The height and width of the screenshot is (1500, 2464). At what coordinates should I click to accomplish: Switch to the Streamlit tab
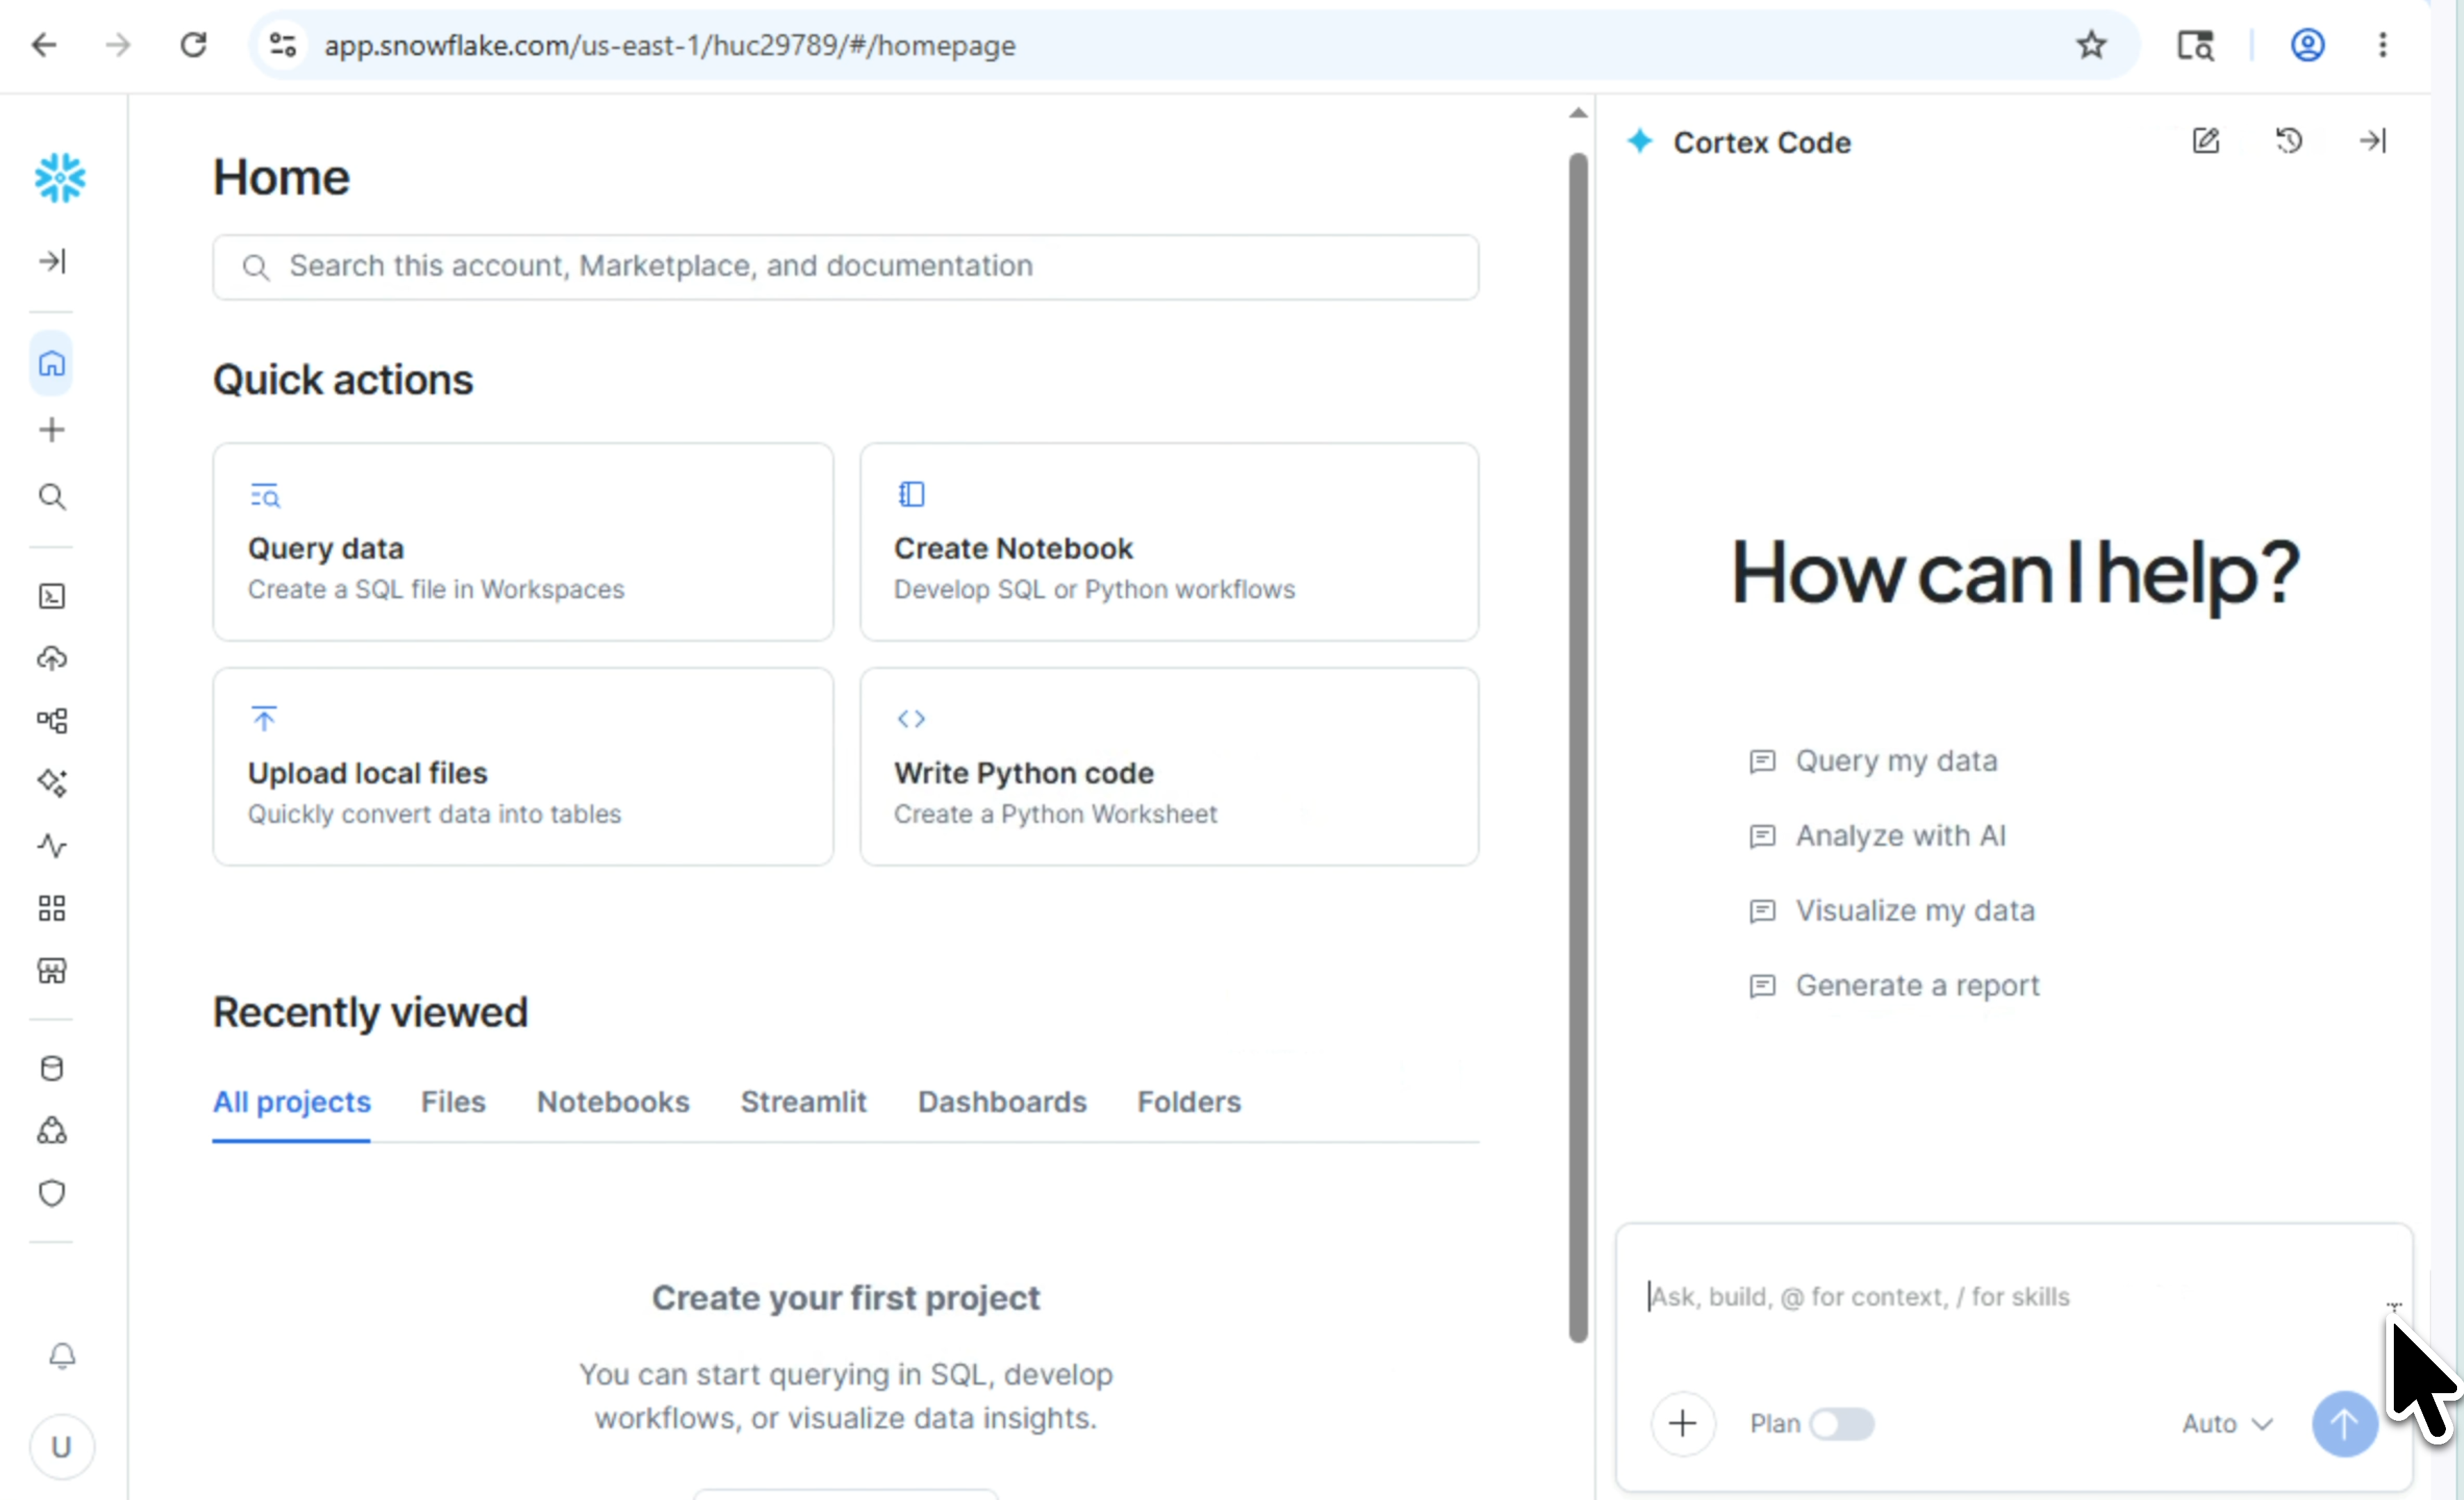coord(803,1102)
